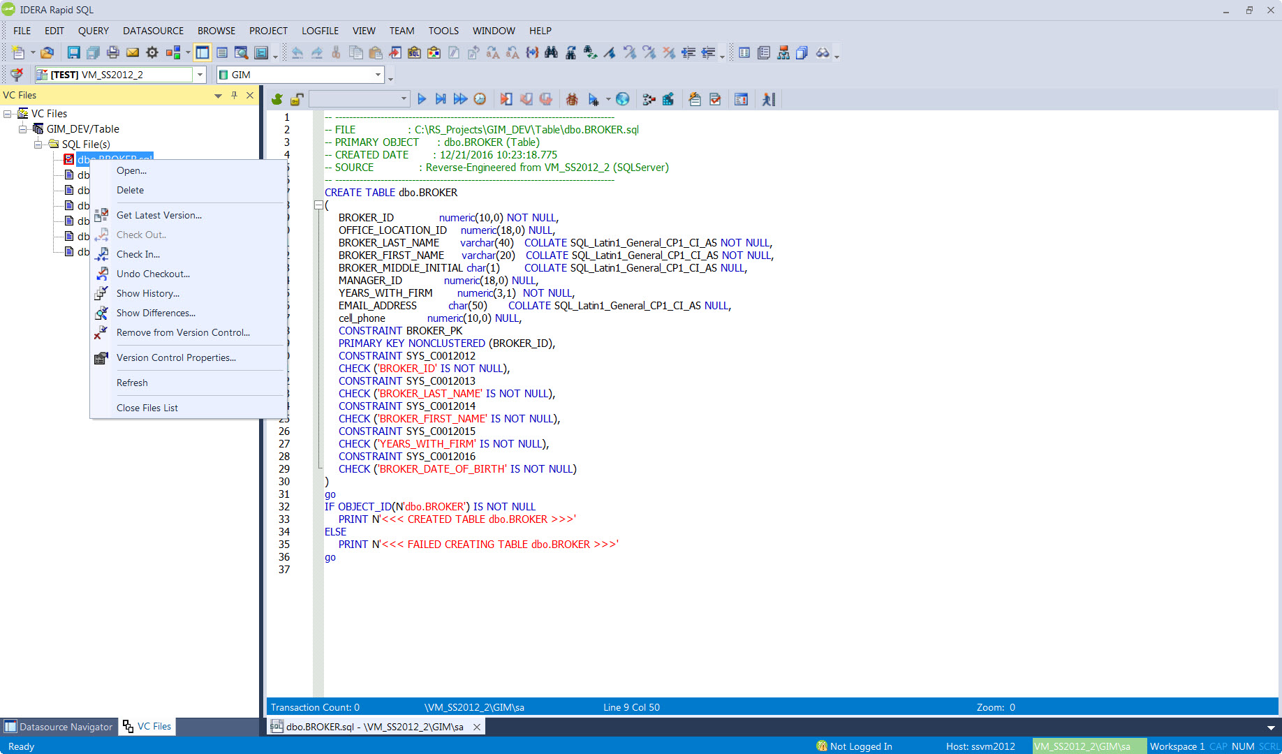
Task: Click the Workspace 1 status entry
Action: [x=1177, y=746]
